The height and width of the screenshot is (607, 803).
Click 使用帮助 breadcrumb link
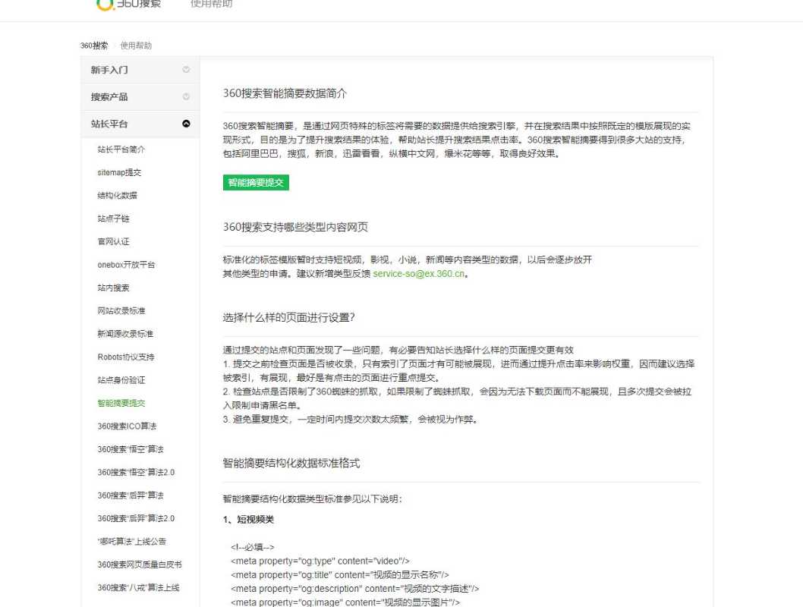click(136, 46)
